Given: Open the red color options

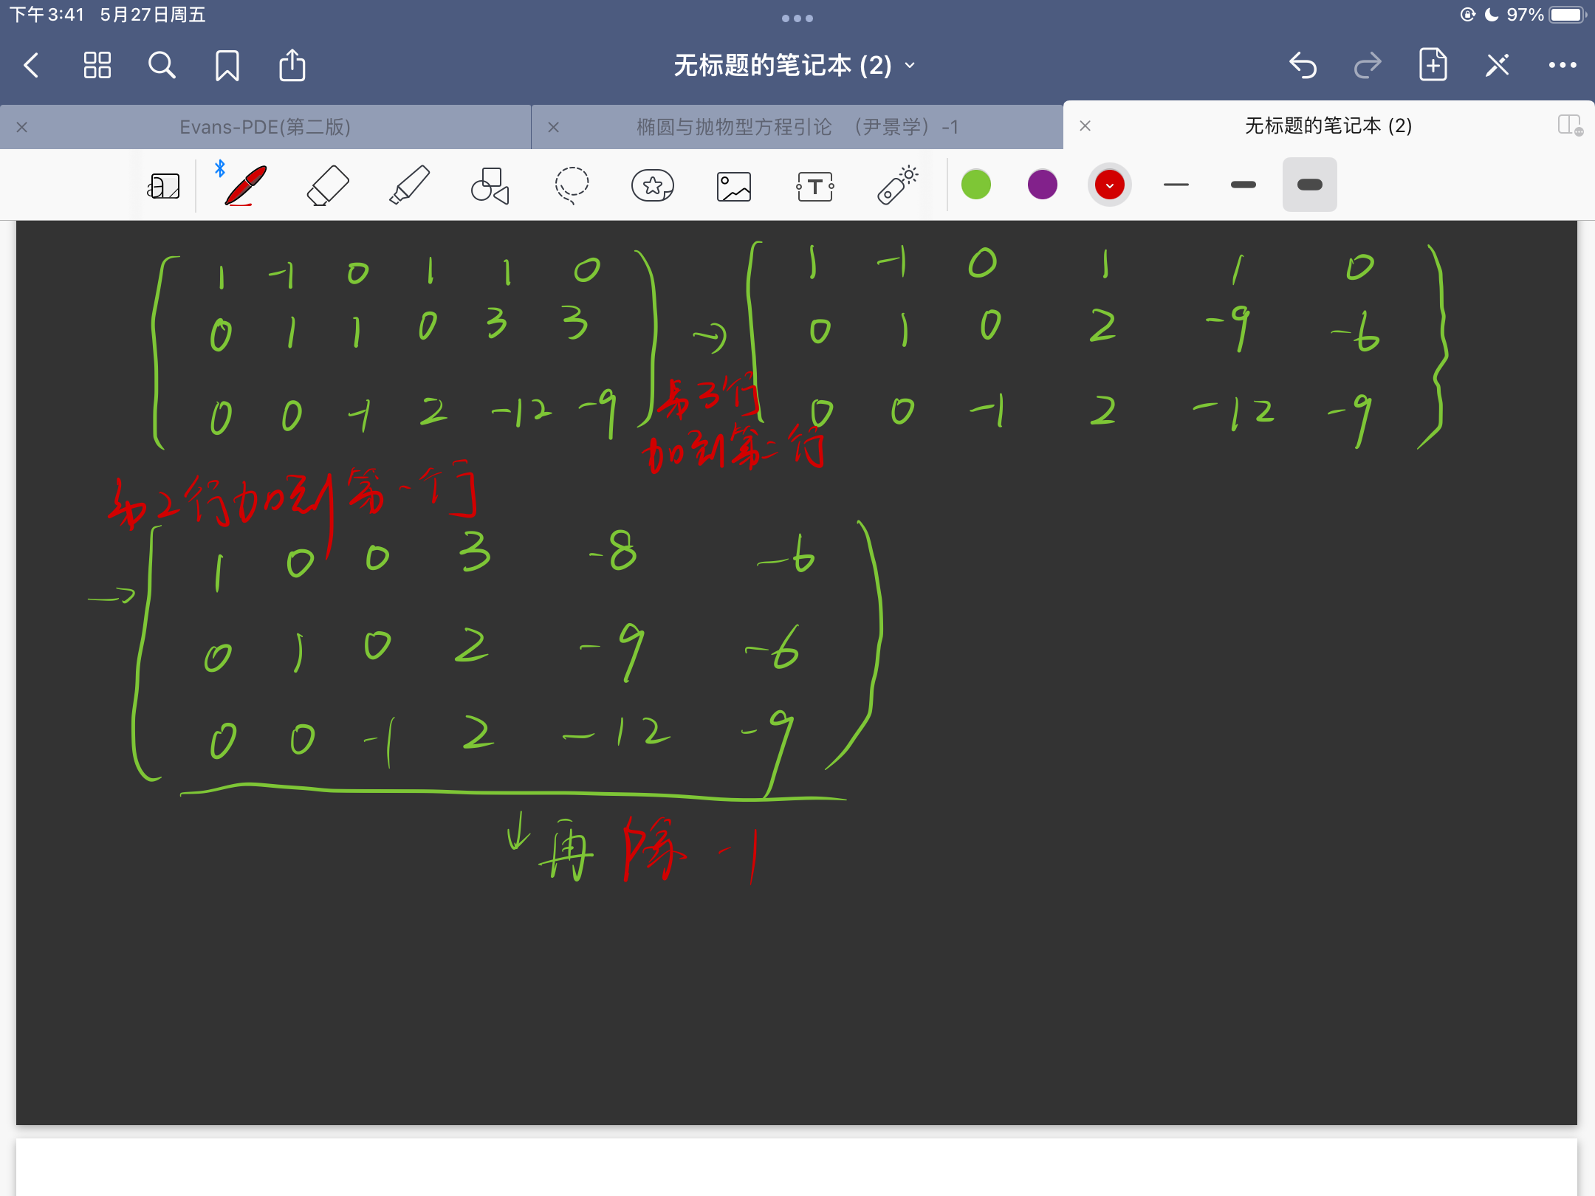Looking at the screenshot, I should point(1109,185).
